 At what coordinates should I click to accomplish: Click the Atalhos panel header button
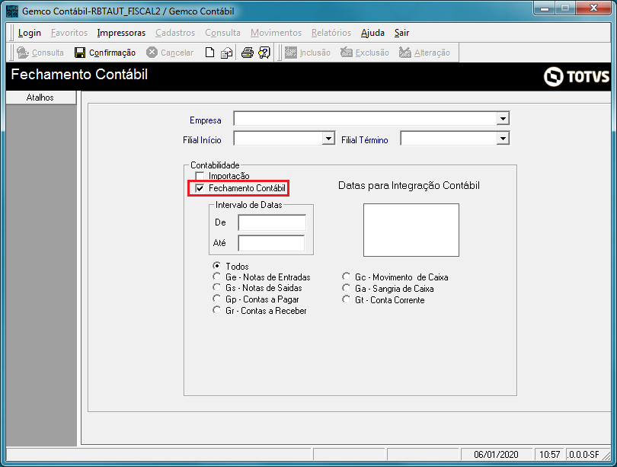tap(41, 98)
